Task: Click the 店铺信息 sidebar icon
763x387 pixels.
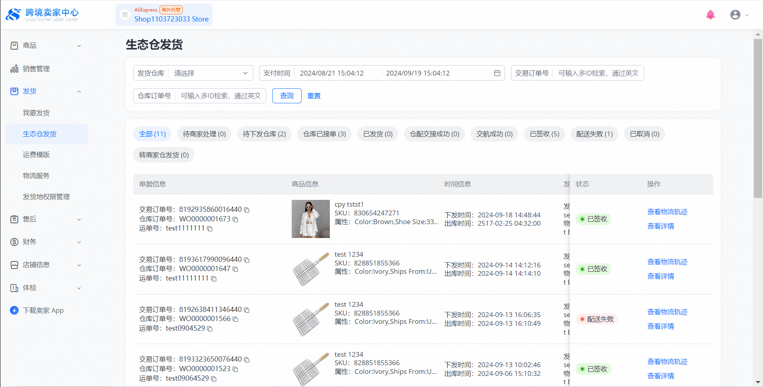Action: (x=14, y=265)
